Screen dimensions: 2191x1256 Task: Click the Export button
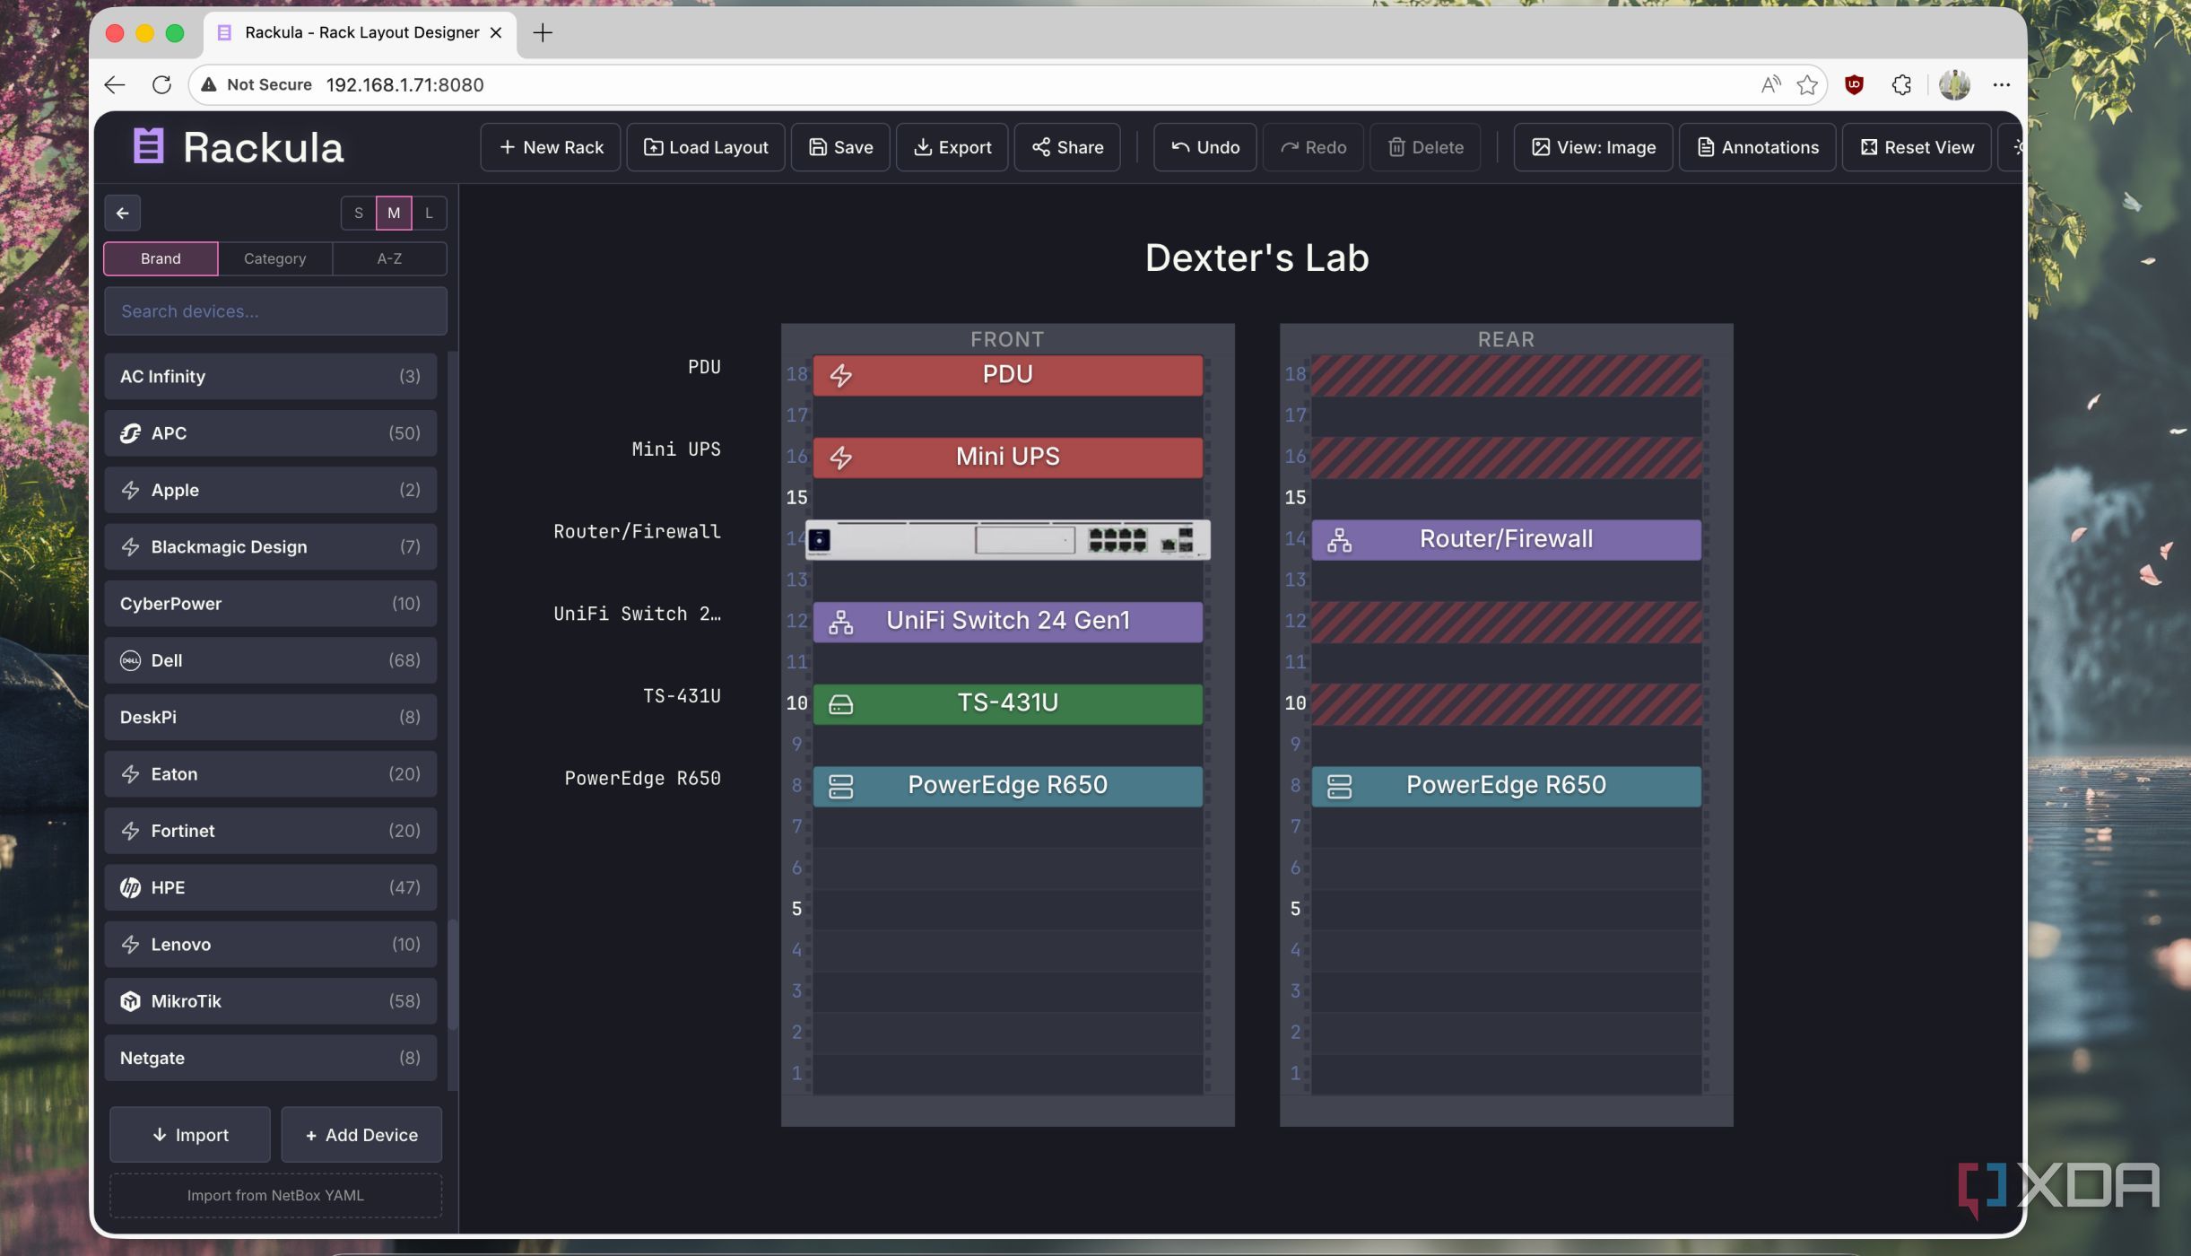pos(952,147)
